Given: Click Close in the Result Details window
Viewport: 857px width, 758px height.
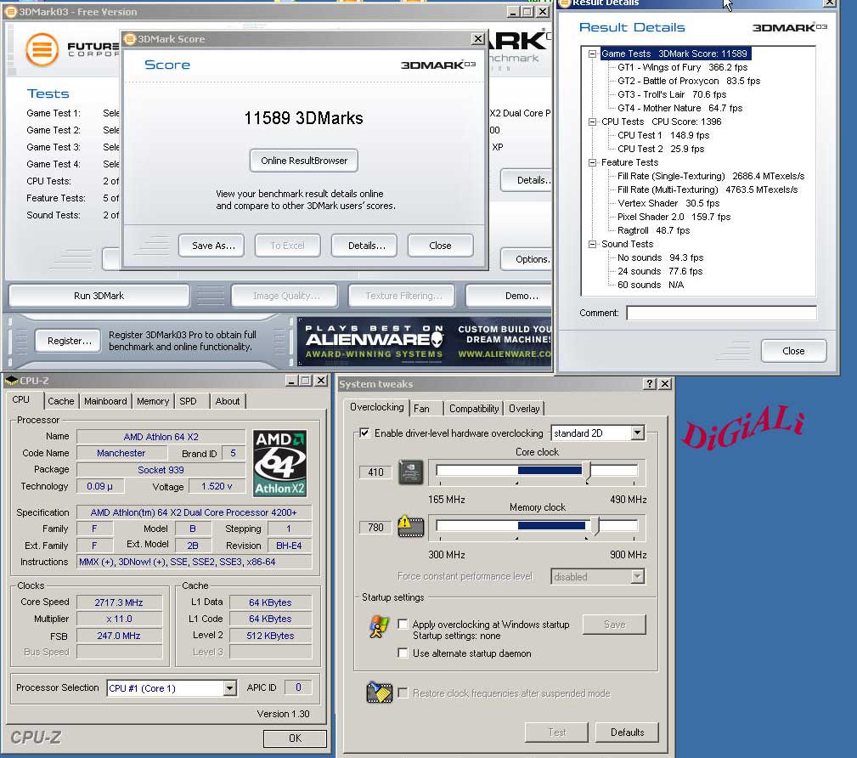Looking at the screenshot, I should click(x=793, y=351).
